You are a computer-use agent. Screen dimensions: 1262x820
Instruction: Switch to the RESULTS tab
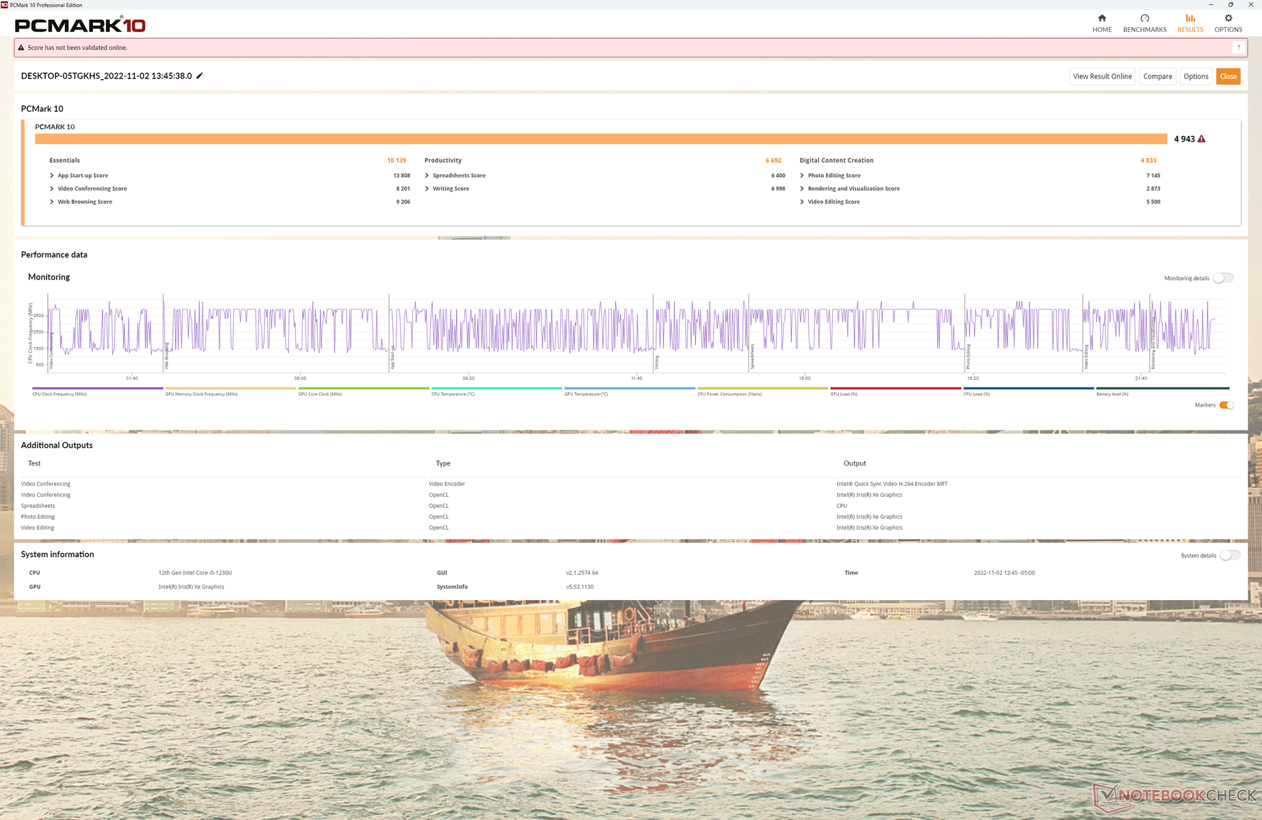(x=1190, y=23)
